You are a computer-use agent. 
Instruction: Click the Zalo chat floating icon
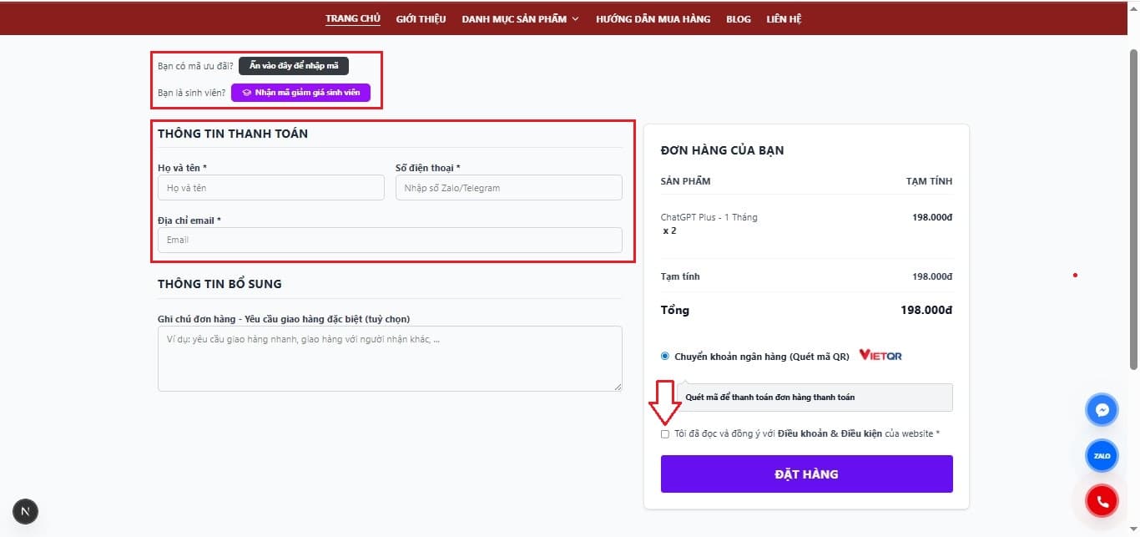pyautogui.click(x=1102, y=456)
